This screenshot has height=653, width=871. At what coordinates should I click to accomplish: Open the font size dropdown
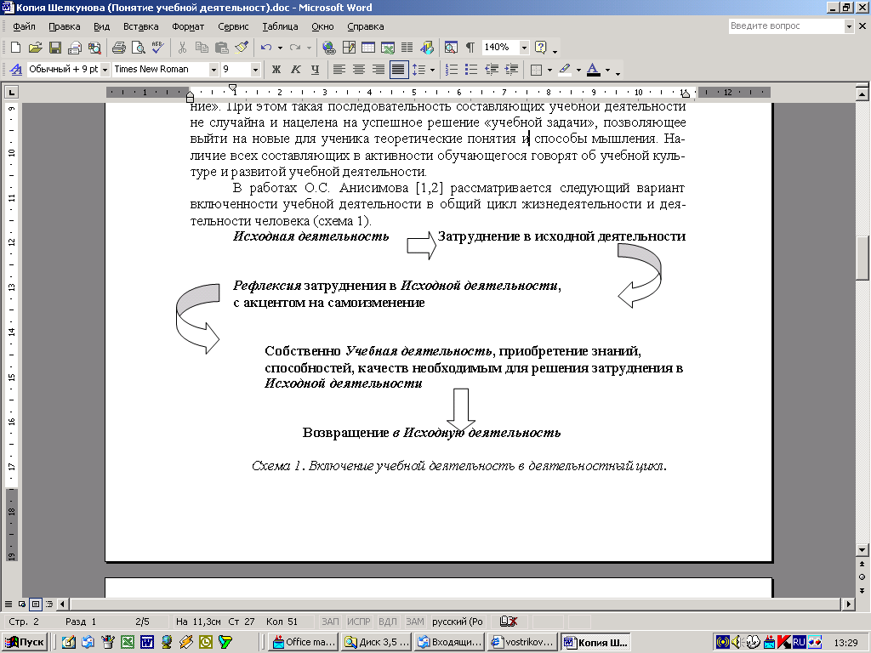coord(255,70)
